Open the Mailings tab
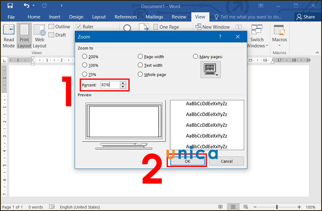 click(x=154, y=17)
